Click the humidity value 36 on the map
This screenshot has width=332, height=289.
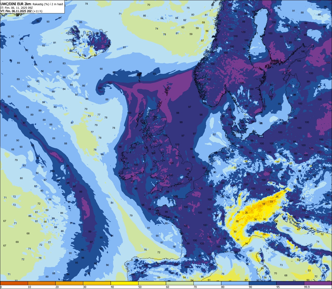click(238, 240)
